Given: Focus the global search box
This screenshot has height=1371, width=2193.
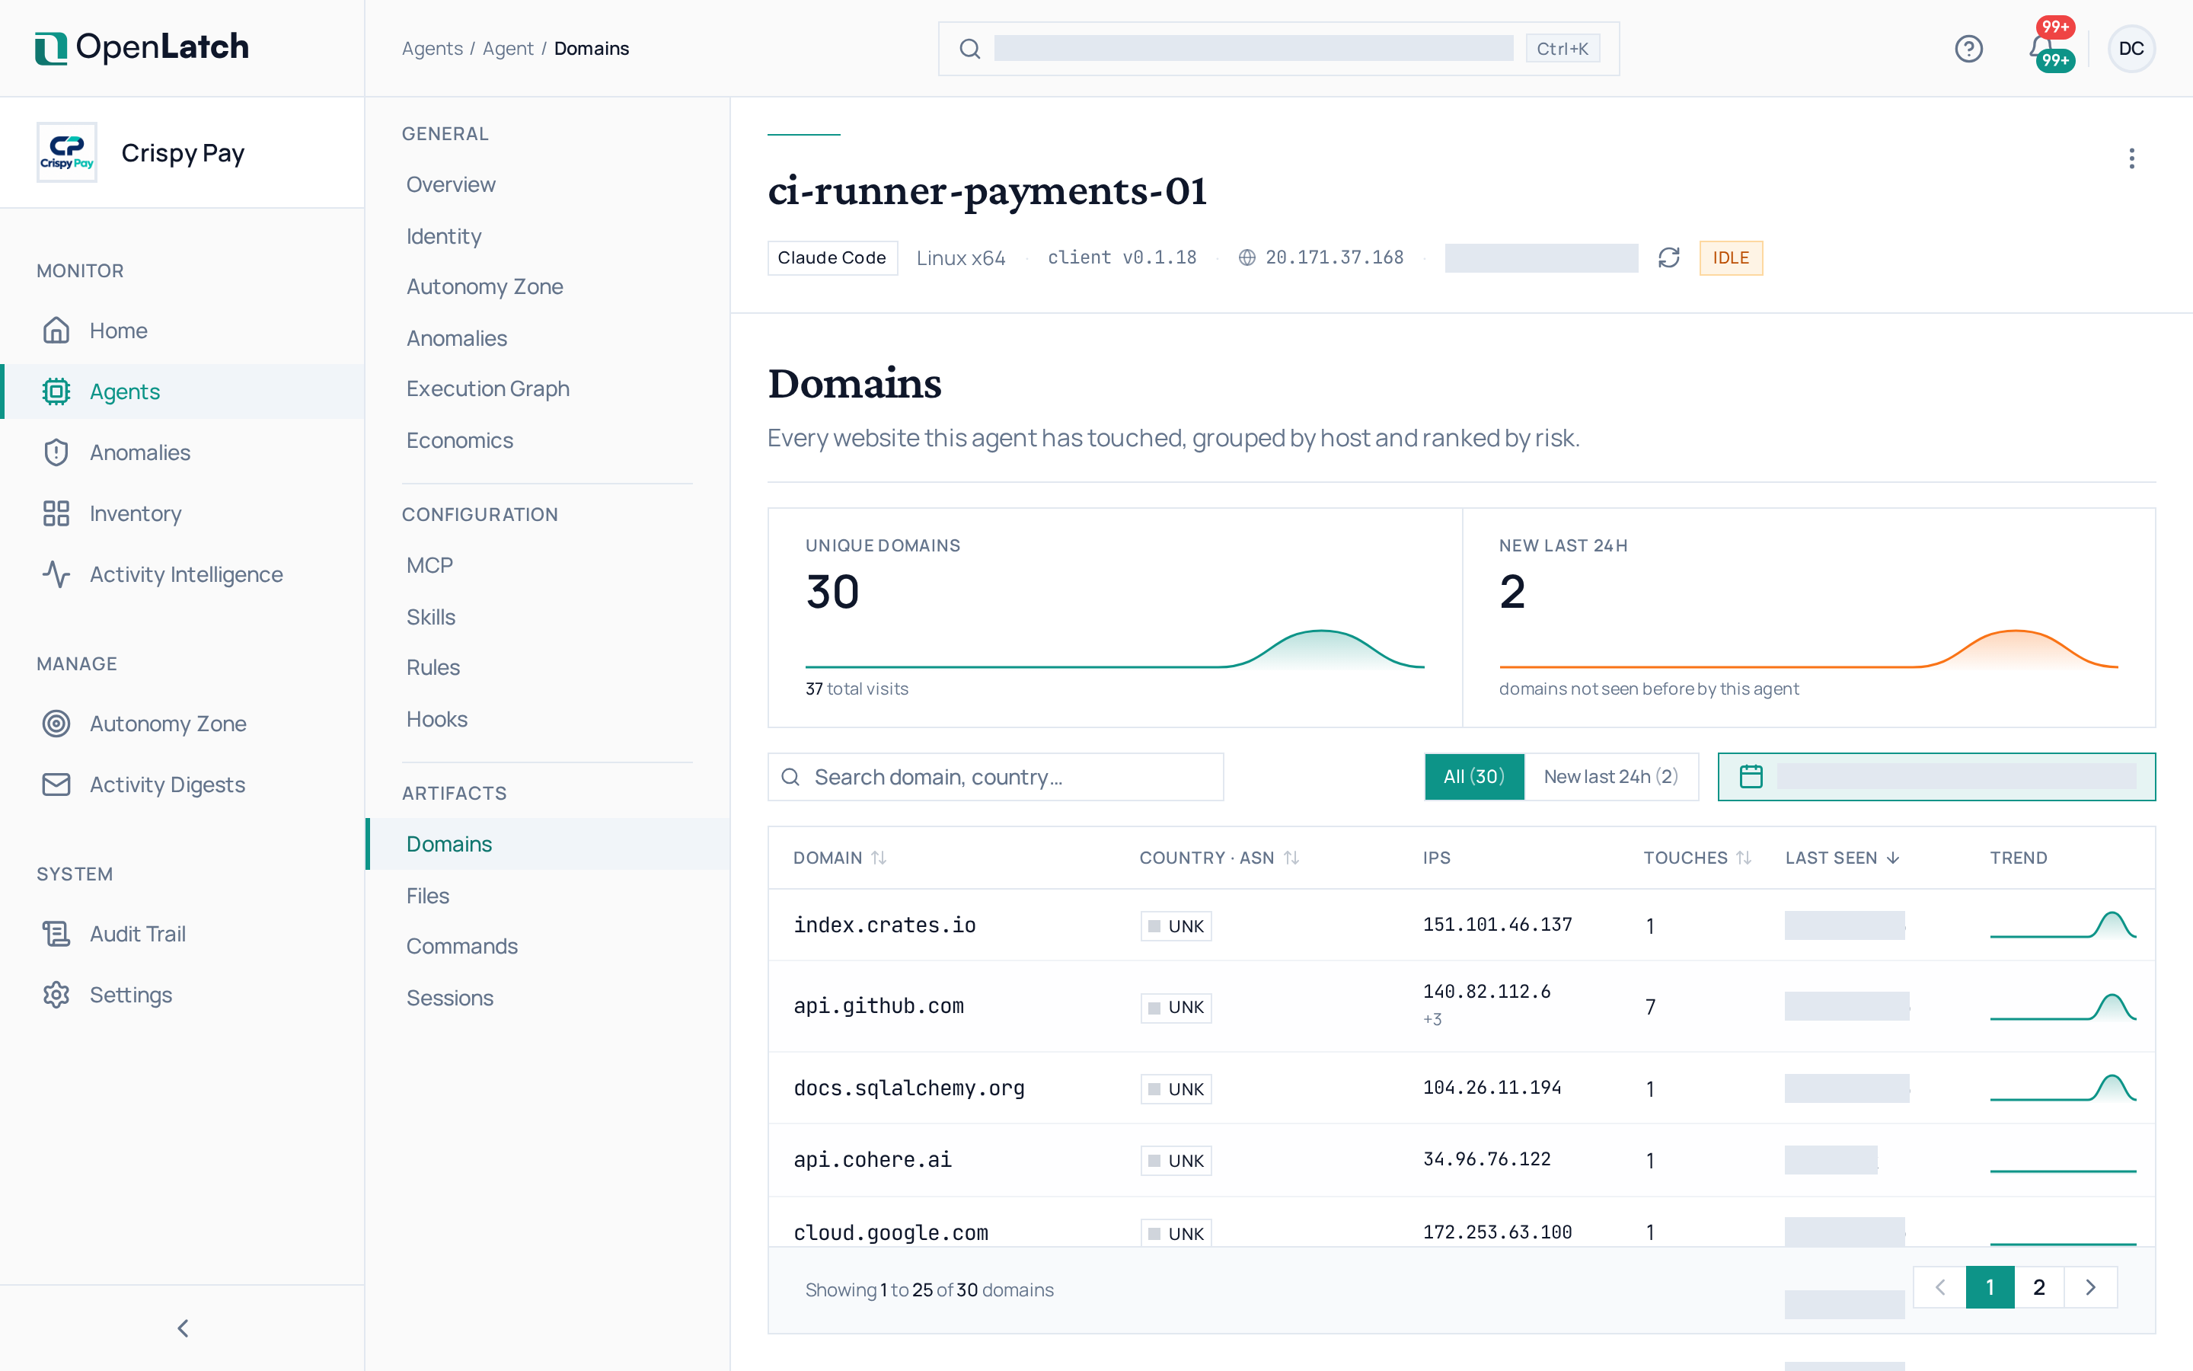Looking at the screenshot, I should [x=1278, y=49].
